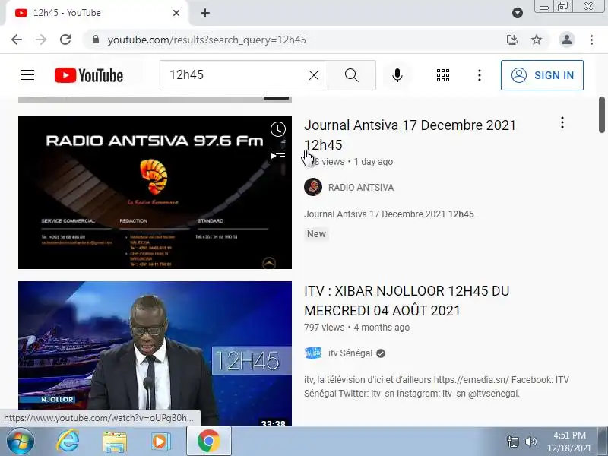The image size is (608, 456).
Task: Install YouTube app from address bar icon
Action: point(512,40)
